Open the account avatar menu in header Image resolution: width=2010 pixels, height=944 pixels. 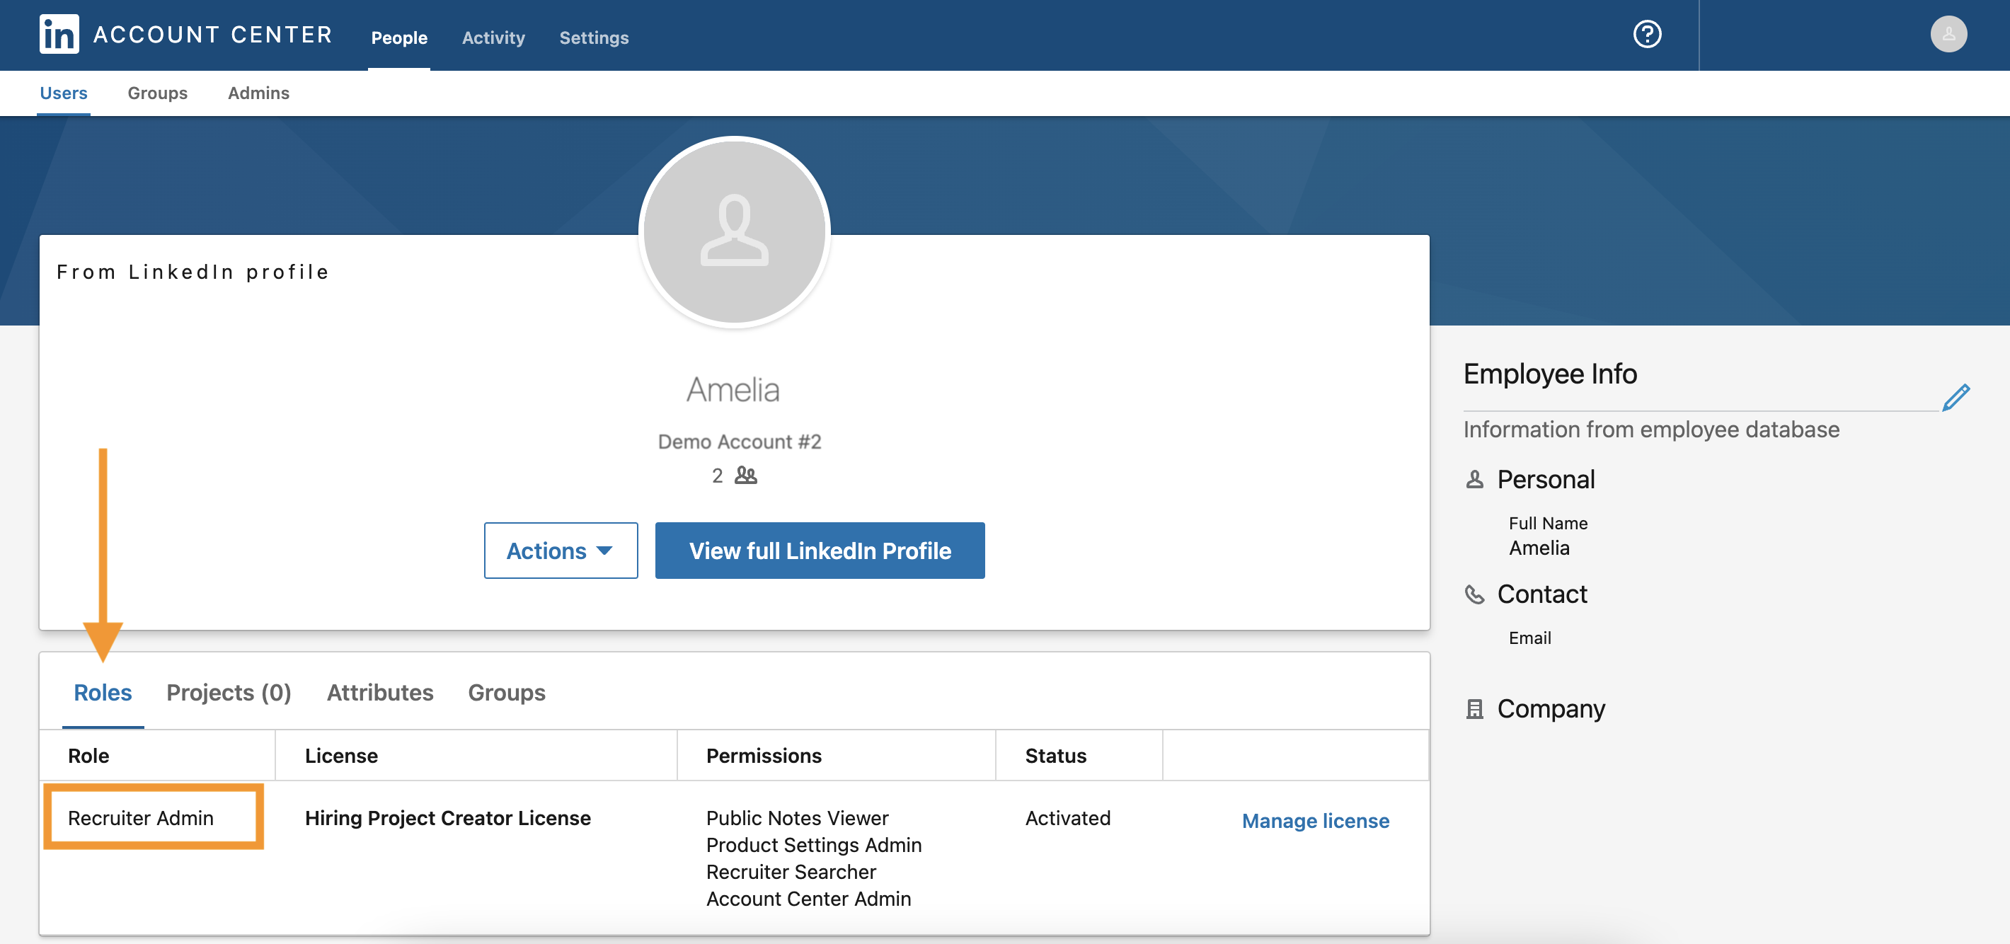click(1948, 35)
